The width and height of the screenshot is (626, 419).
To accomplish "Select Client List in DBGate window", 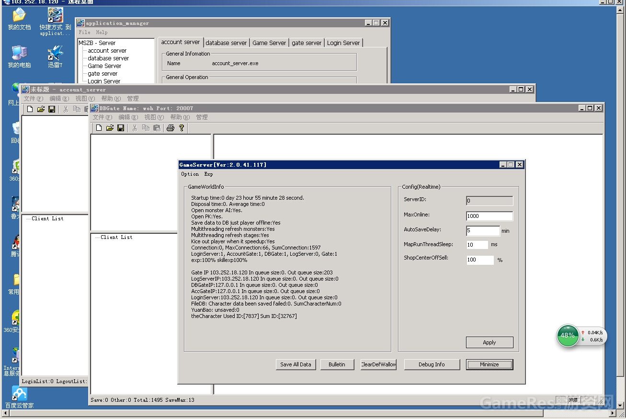I will coord(116,237).
